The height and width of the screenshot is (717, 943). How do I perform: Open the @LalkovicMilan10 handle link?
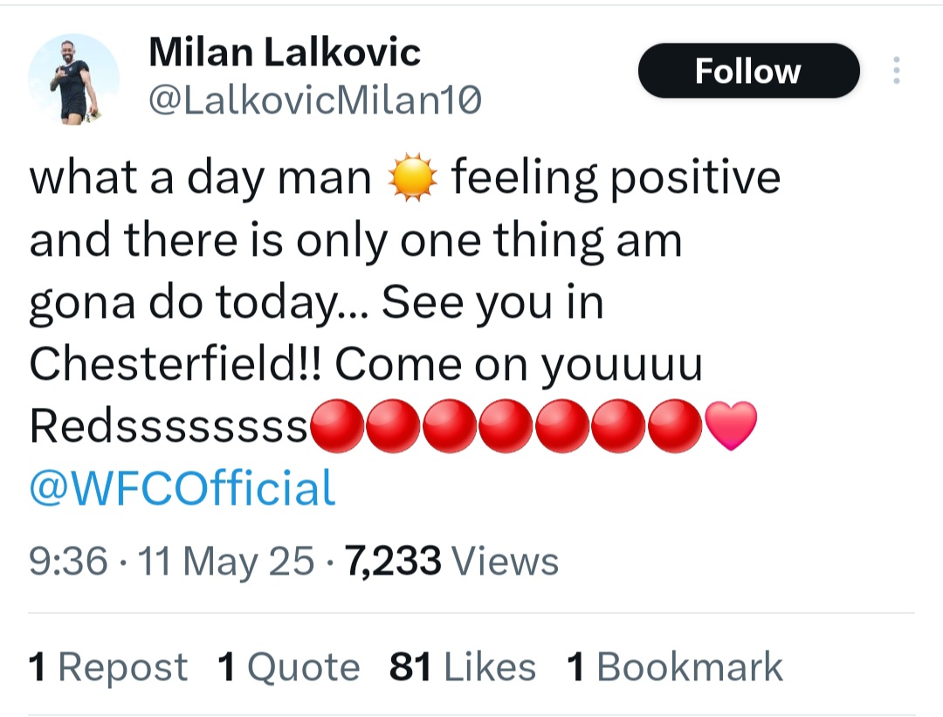315,100
